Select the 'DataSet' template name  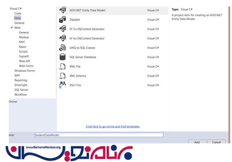tap(75, 20)
